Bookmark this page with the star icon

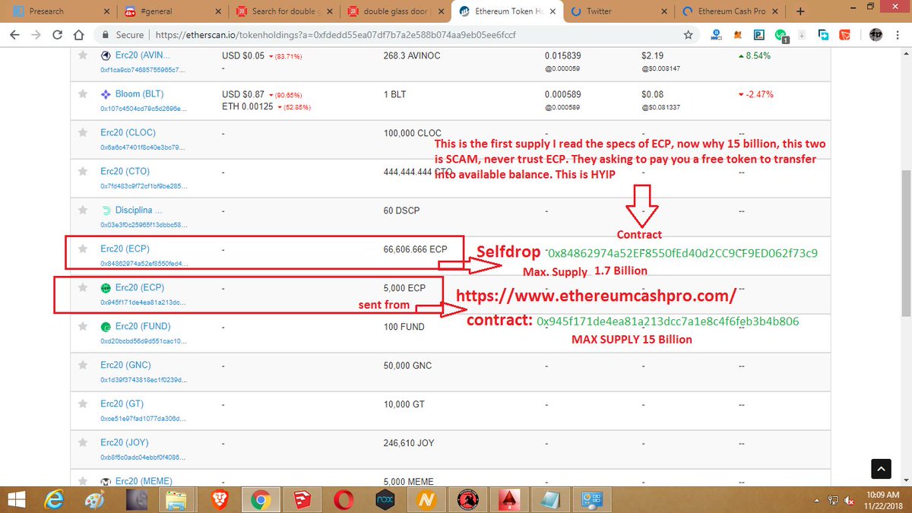click(688, 35)
